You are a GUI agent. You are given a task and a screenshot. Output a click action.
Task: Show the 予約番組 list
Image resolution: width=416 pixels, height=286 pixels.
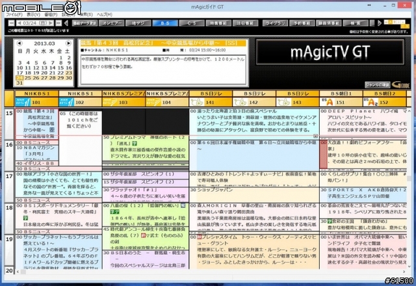[302, 23]
